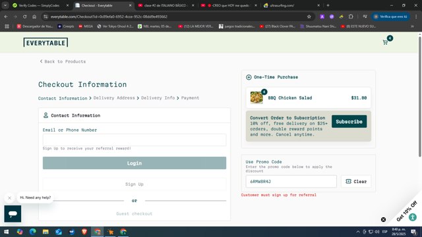Image resolution: width=422 pixels, height=237 pixels.
Task: Click the Subscribe button
Action: [349, 121]
